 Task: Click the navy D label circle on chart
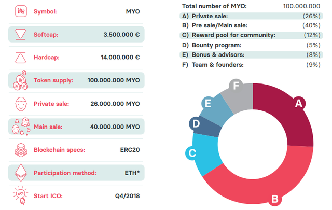pos(196,123)
